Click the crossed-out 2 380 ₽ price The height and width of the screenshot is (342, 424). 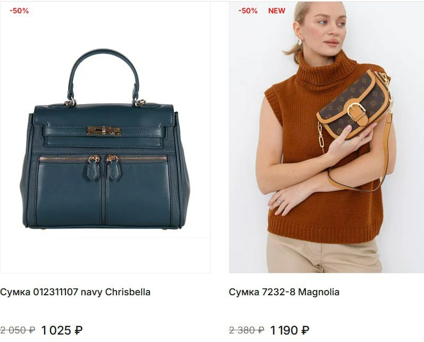click(x=246, y=330)
